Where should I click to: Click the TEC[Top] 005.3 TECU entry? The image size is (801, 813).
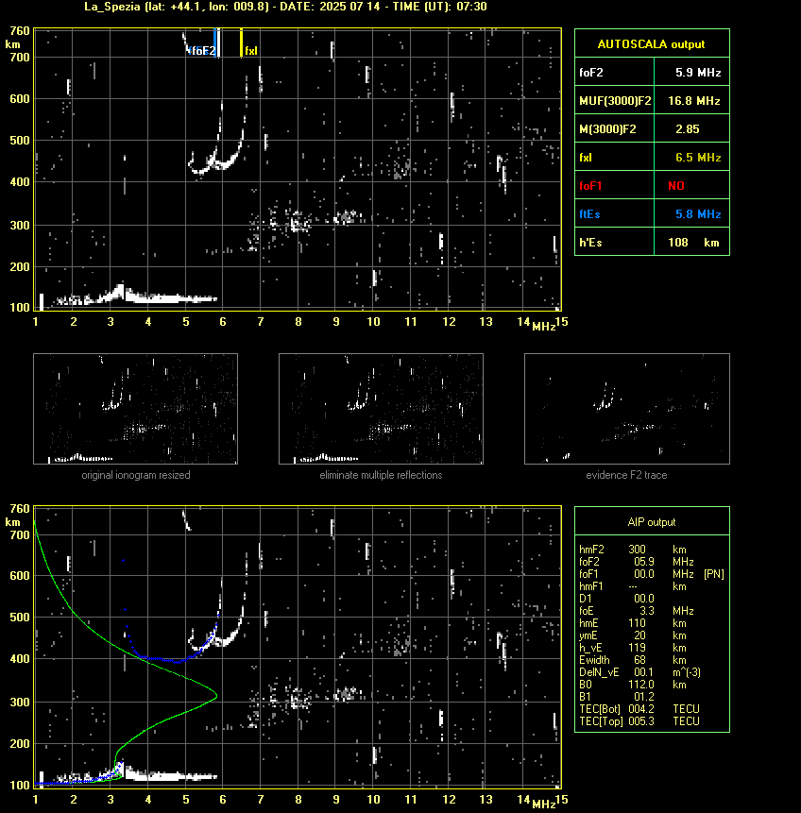[639, 721]
